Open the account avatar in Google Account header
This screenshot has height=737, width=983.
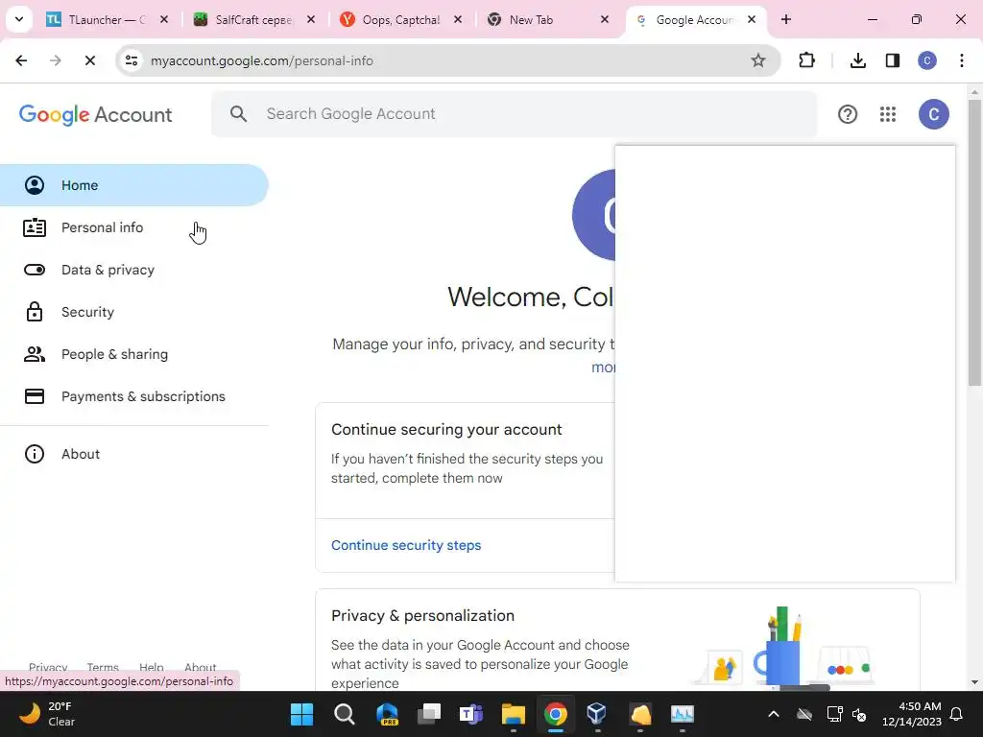coord(933,114)
